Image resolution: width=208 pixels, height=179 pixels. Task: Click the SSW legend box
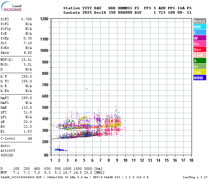click(x=200, y=55)
